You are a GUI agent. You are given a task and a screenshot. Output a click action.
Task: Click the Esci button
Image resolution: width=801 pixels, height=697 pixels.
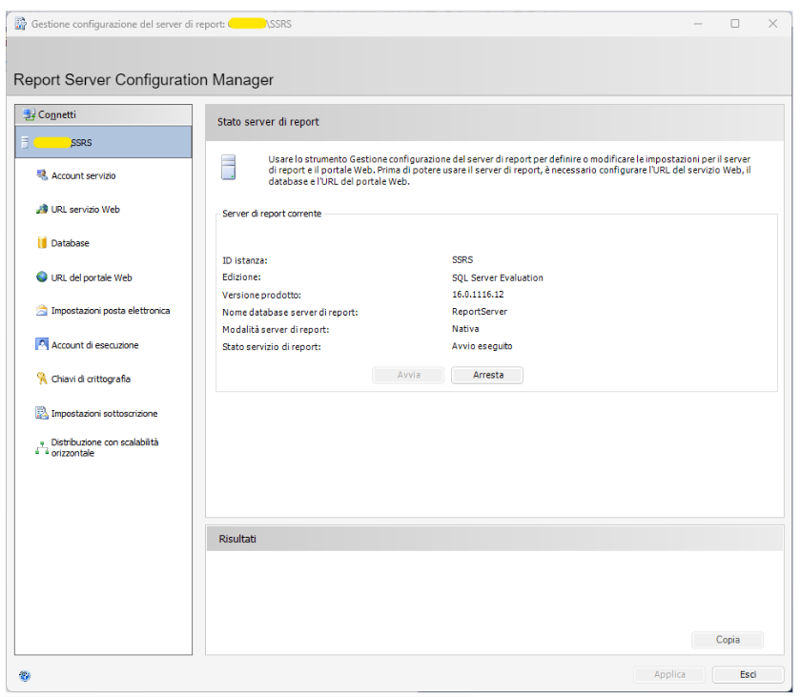(x=748, y=674)
